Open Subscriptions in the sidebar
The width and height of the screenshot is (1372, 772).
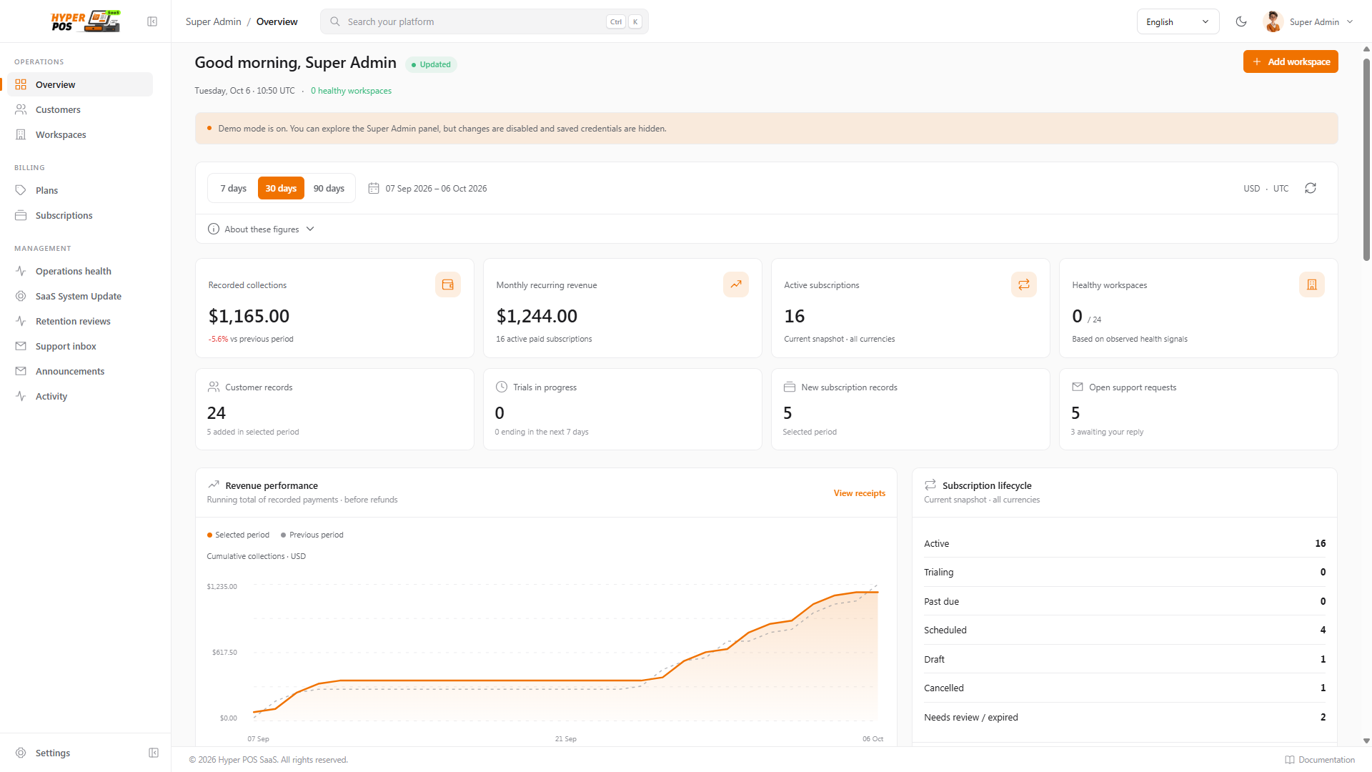tap(80, 215)
